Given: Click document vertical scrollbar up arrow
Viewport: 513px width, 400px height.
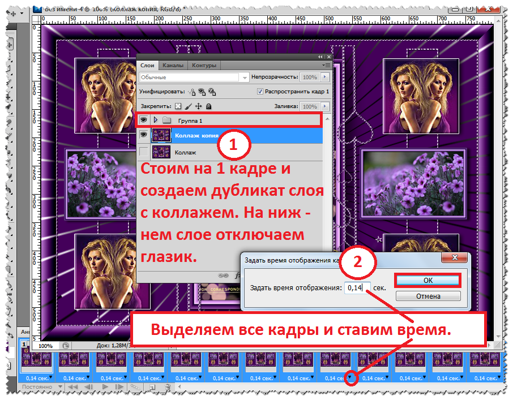Looking at the screenshot, I should click(498, 20).
